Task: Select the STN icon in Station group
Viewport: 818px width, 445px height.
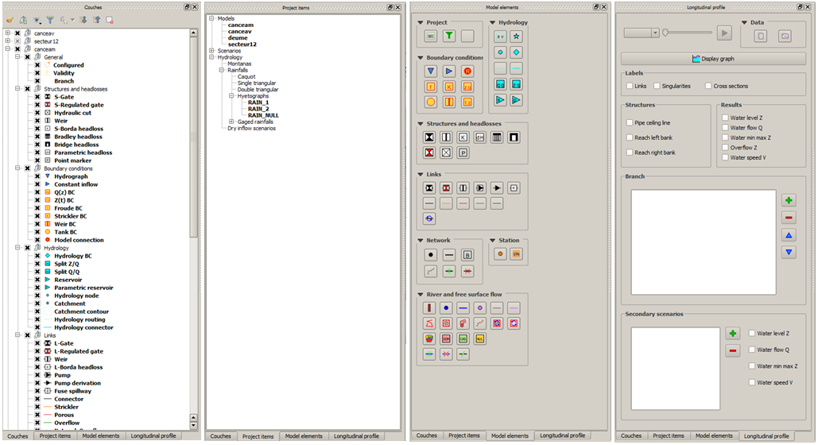Action: tap(517, 254)
